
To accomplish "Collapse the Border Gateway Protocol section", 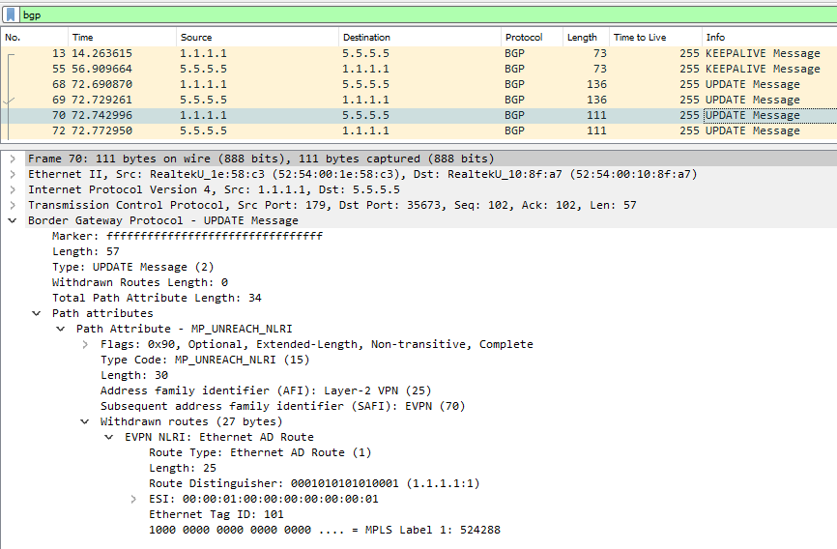I will coord(12,220).
